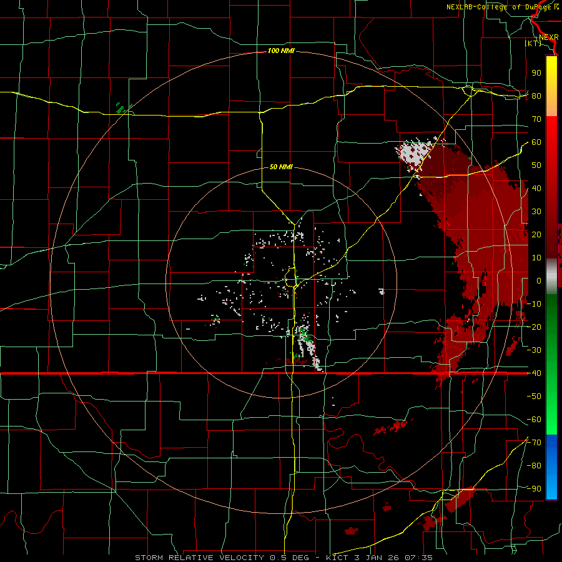562x562 pixels.
Task: Click the -80 value on velocity scale
Action: [x=534, y=466]
